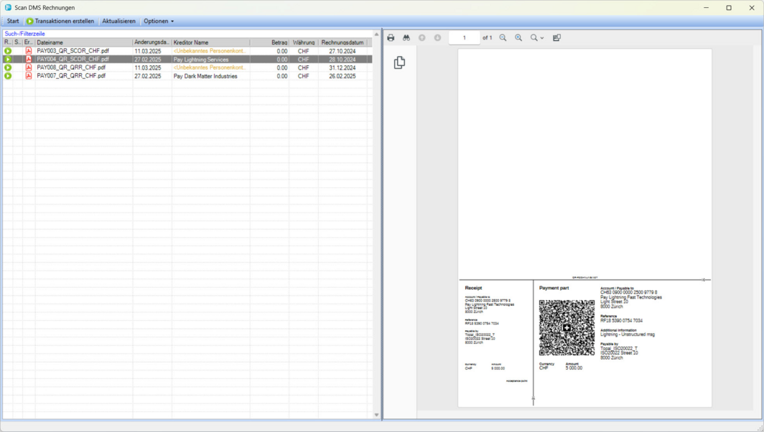The height and width of the screenshot is (432, 764).
Task: Click the PDF icon of PAY007_QR_QRR_CHF.pdf
Action: [x=29, y=75]
